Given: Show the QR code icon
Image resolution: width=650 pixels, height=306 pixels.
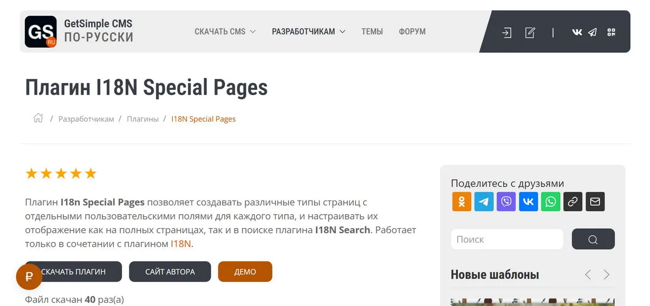Looking at the screenshot, I should pos(612,32).
